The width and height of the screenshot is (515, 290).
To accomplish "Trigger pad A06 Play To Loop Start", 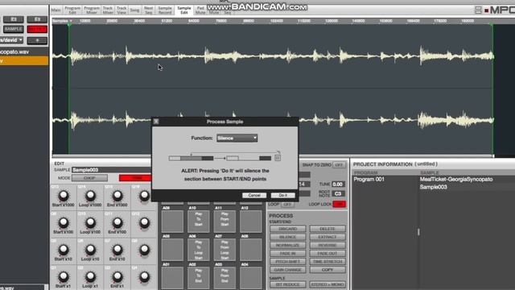I will (x=199, y=250).
